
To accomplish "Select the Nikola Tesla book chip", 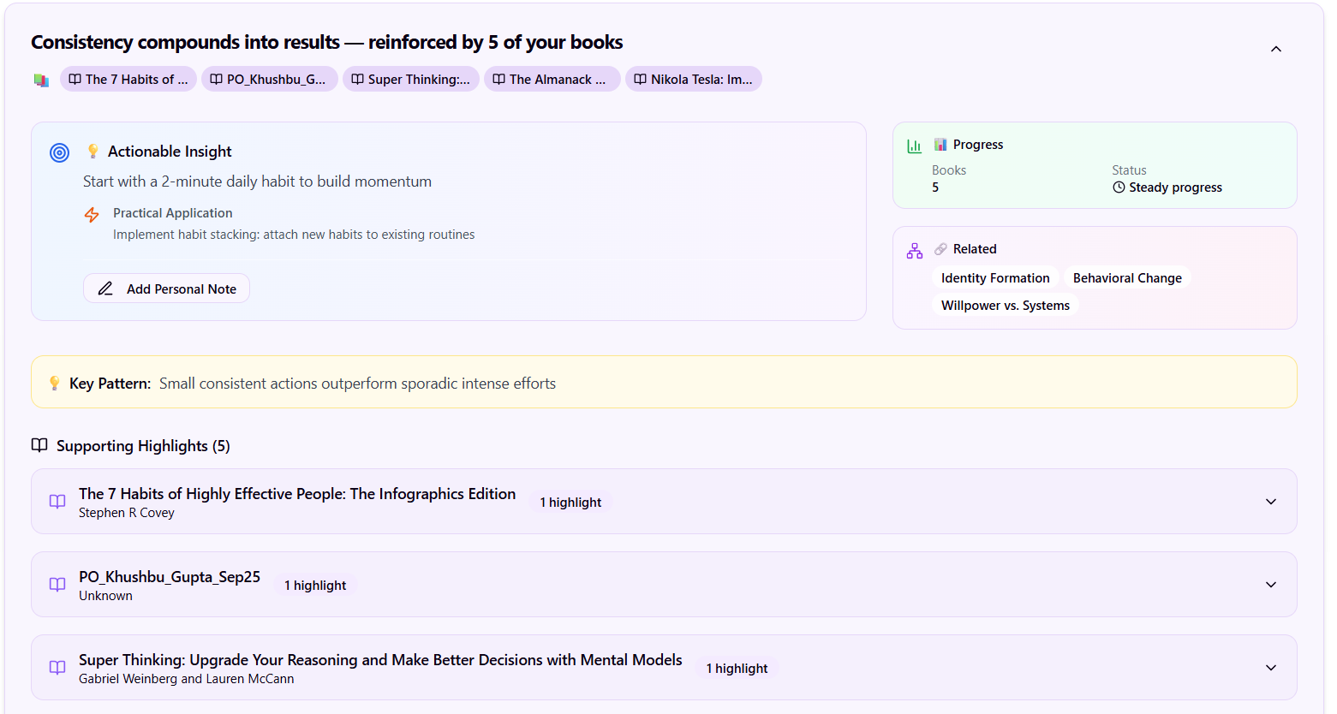I will (694, 79).
